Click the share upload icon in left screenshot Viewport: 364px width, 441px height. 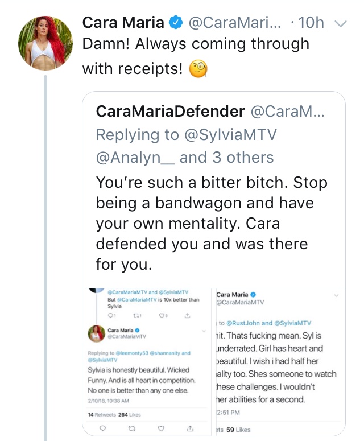point(191,428)
